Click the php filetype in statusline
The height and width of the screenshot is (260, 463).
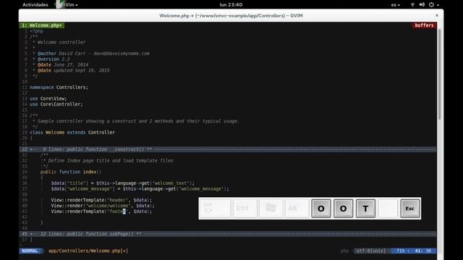pyautogui.click(x=344, y=251)
